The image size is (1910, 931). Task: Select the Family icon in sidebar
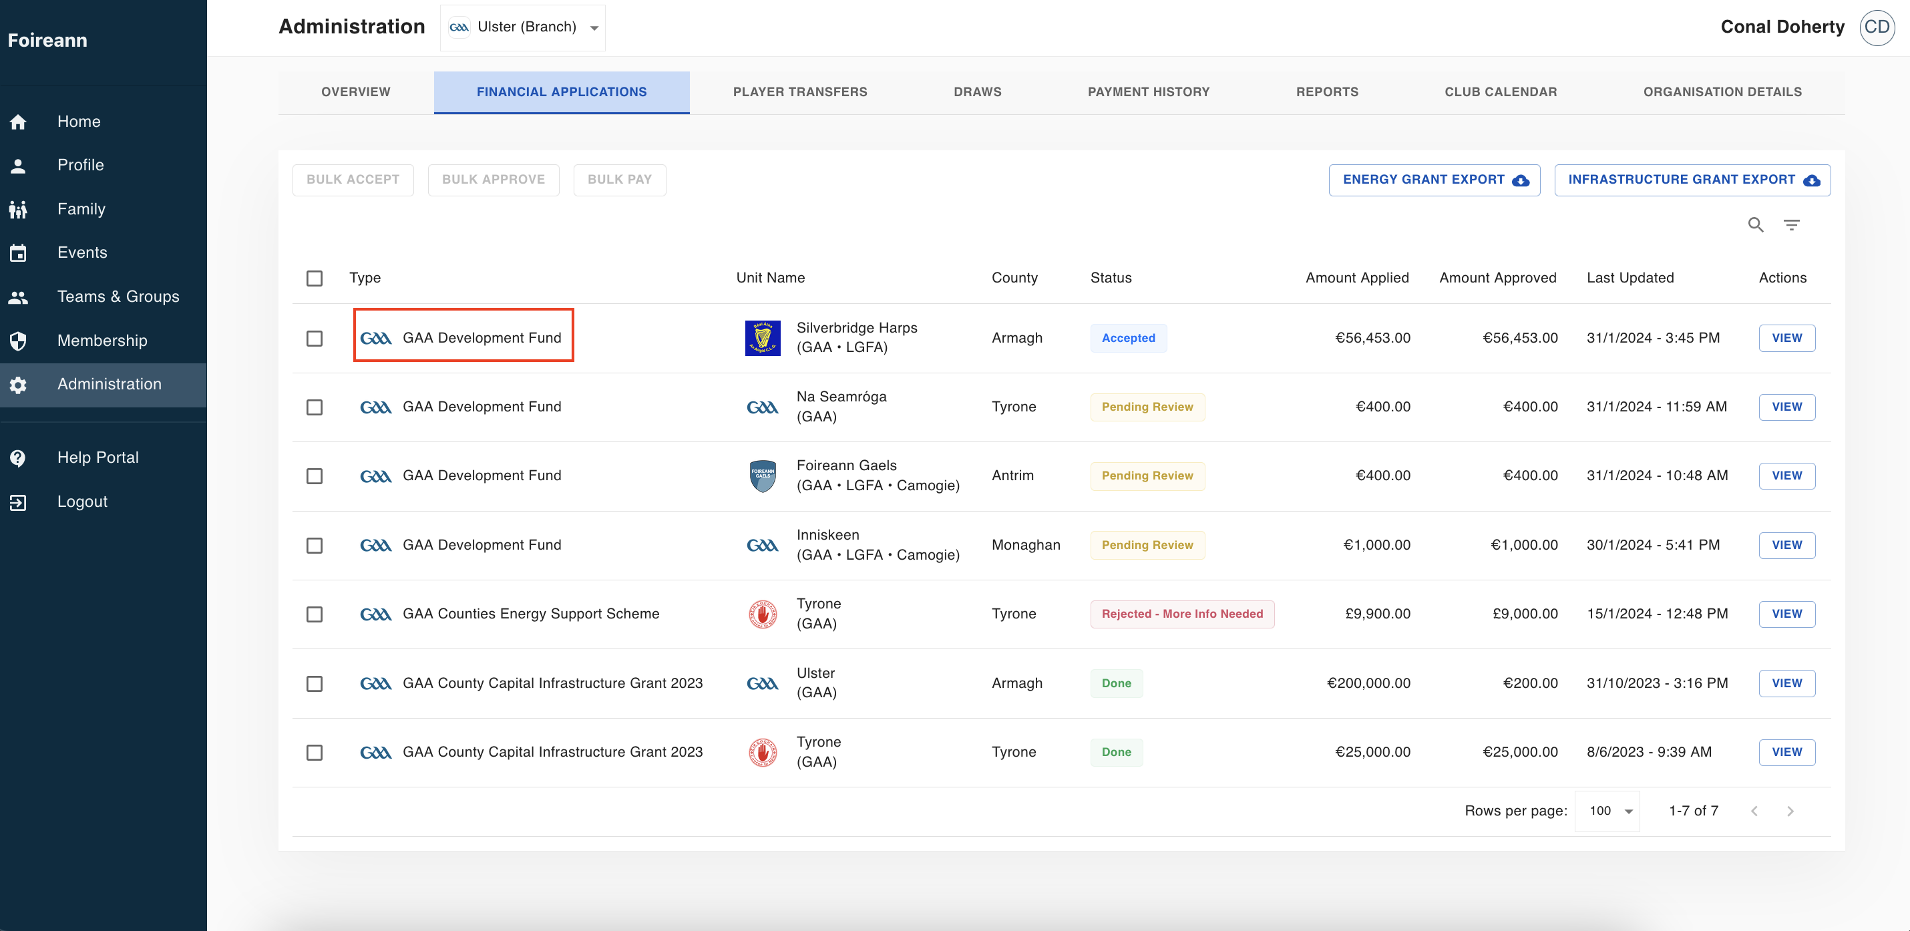[x=18, y=209]
